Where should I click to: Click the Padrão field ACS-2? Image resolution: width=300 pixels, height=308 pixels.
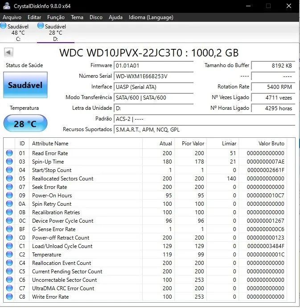205,119
